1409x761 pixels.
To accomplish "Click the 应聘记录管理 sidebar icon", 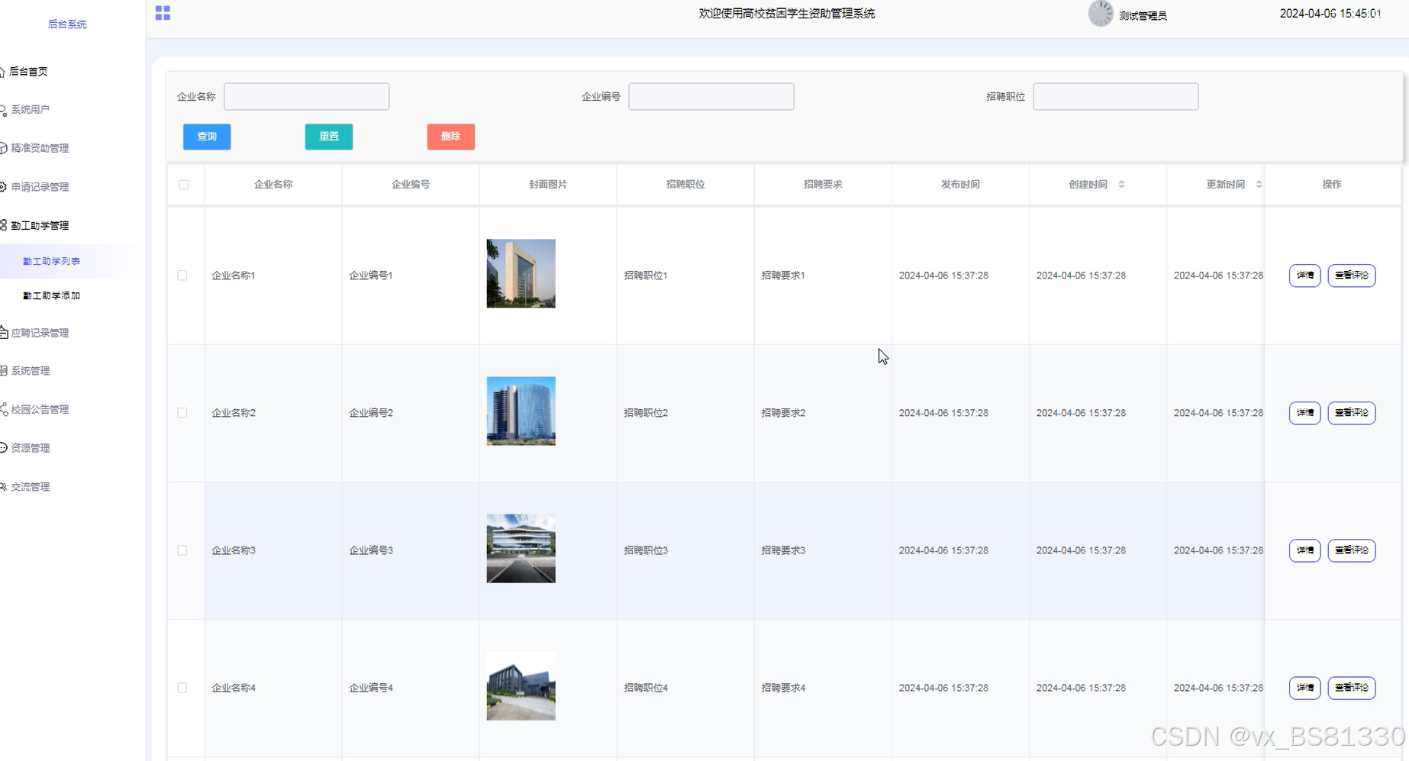I will 3,333.
